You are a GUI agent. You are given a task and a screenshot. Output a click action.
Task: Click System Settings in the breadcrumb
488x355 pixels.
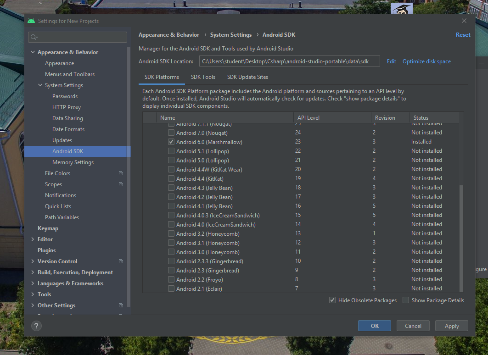(x=230, y=35)
